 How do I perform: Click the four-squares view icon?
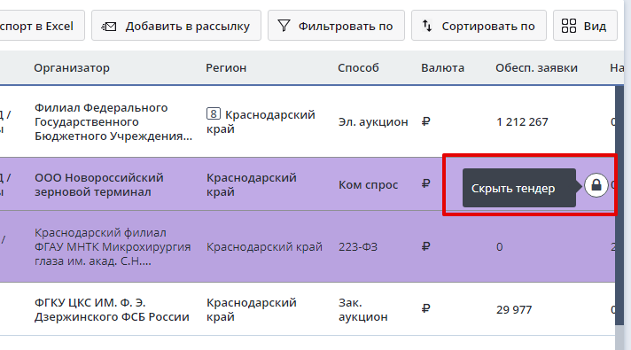569,27
